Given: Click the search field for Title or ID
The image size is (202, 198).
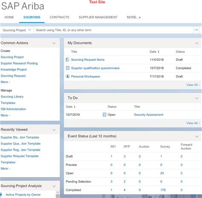Looking at the screenshot, I should [x=114, y=30].
